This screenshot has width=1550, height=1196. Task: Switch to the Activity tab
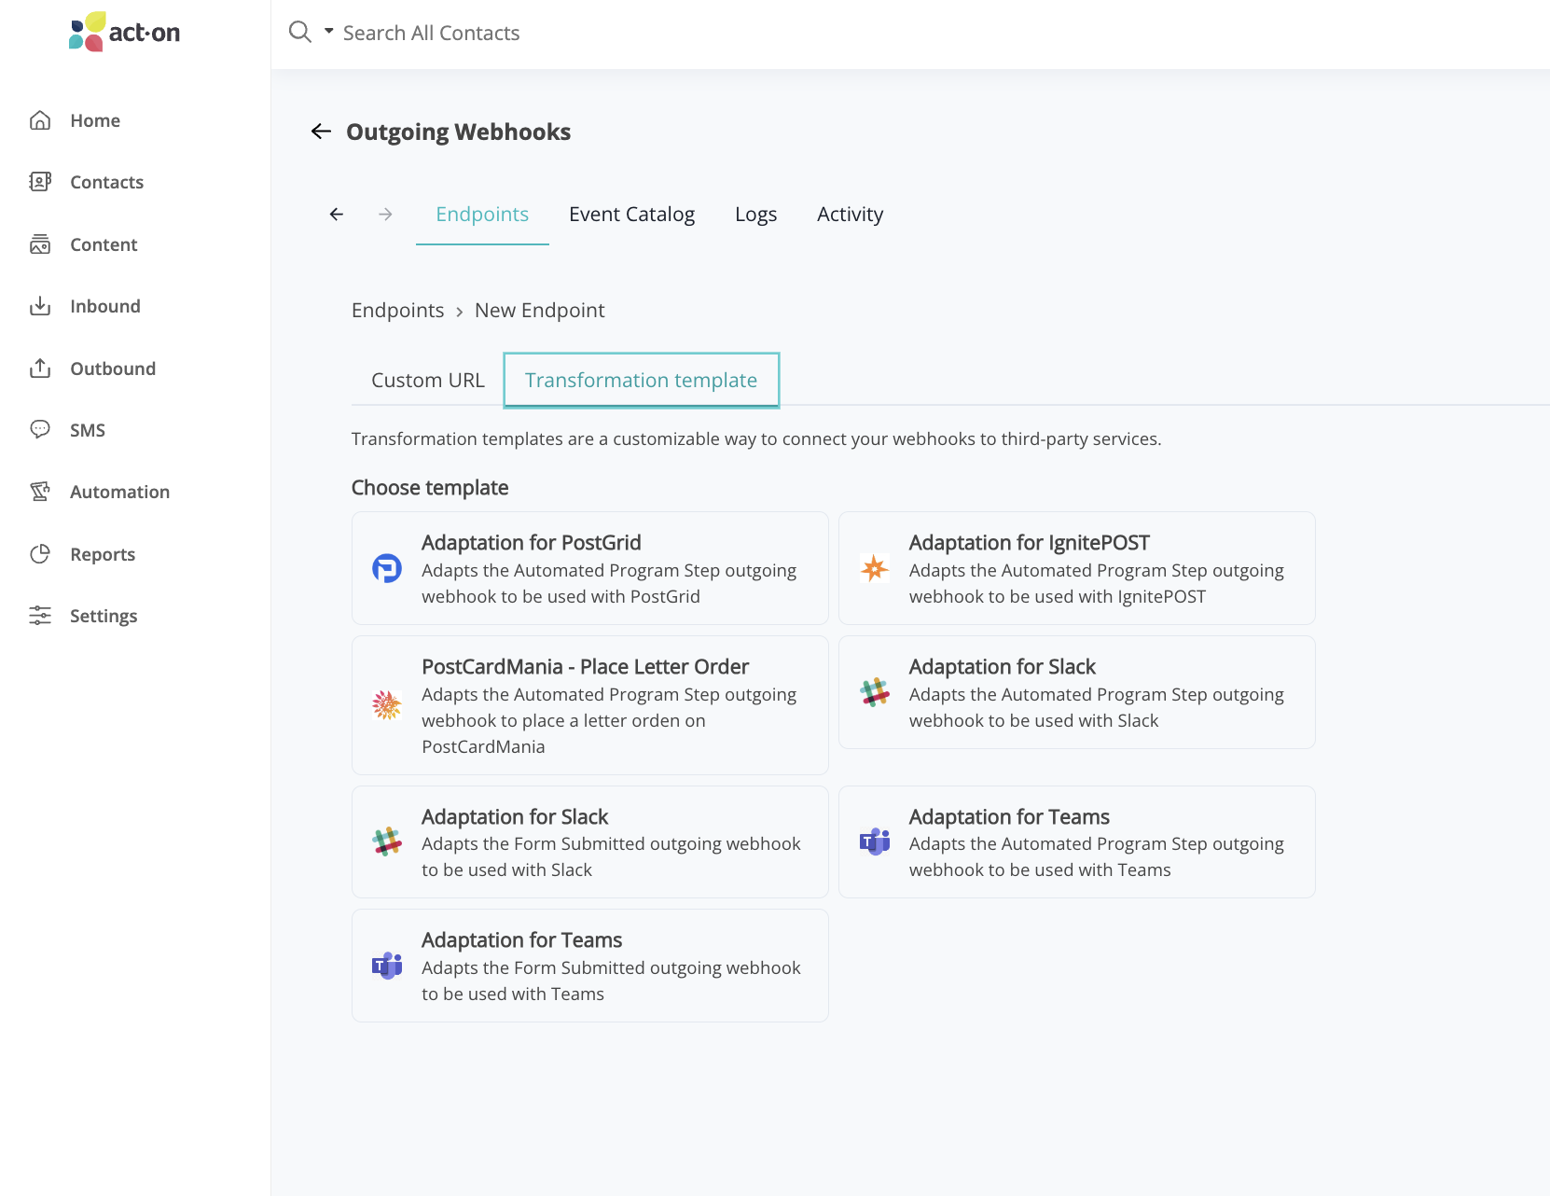point(850,215)
